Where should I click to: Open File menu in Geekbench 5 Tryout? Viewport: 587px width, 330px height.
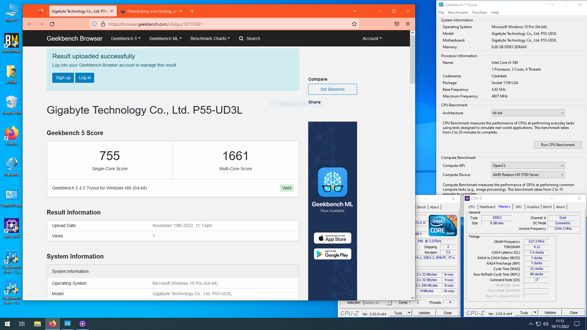[x=441, y=13]
